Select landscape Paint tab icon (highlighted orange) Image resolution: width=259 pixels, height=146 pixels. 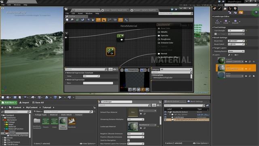pyautogui.click(x=241, y=13)
